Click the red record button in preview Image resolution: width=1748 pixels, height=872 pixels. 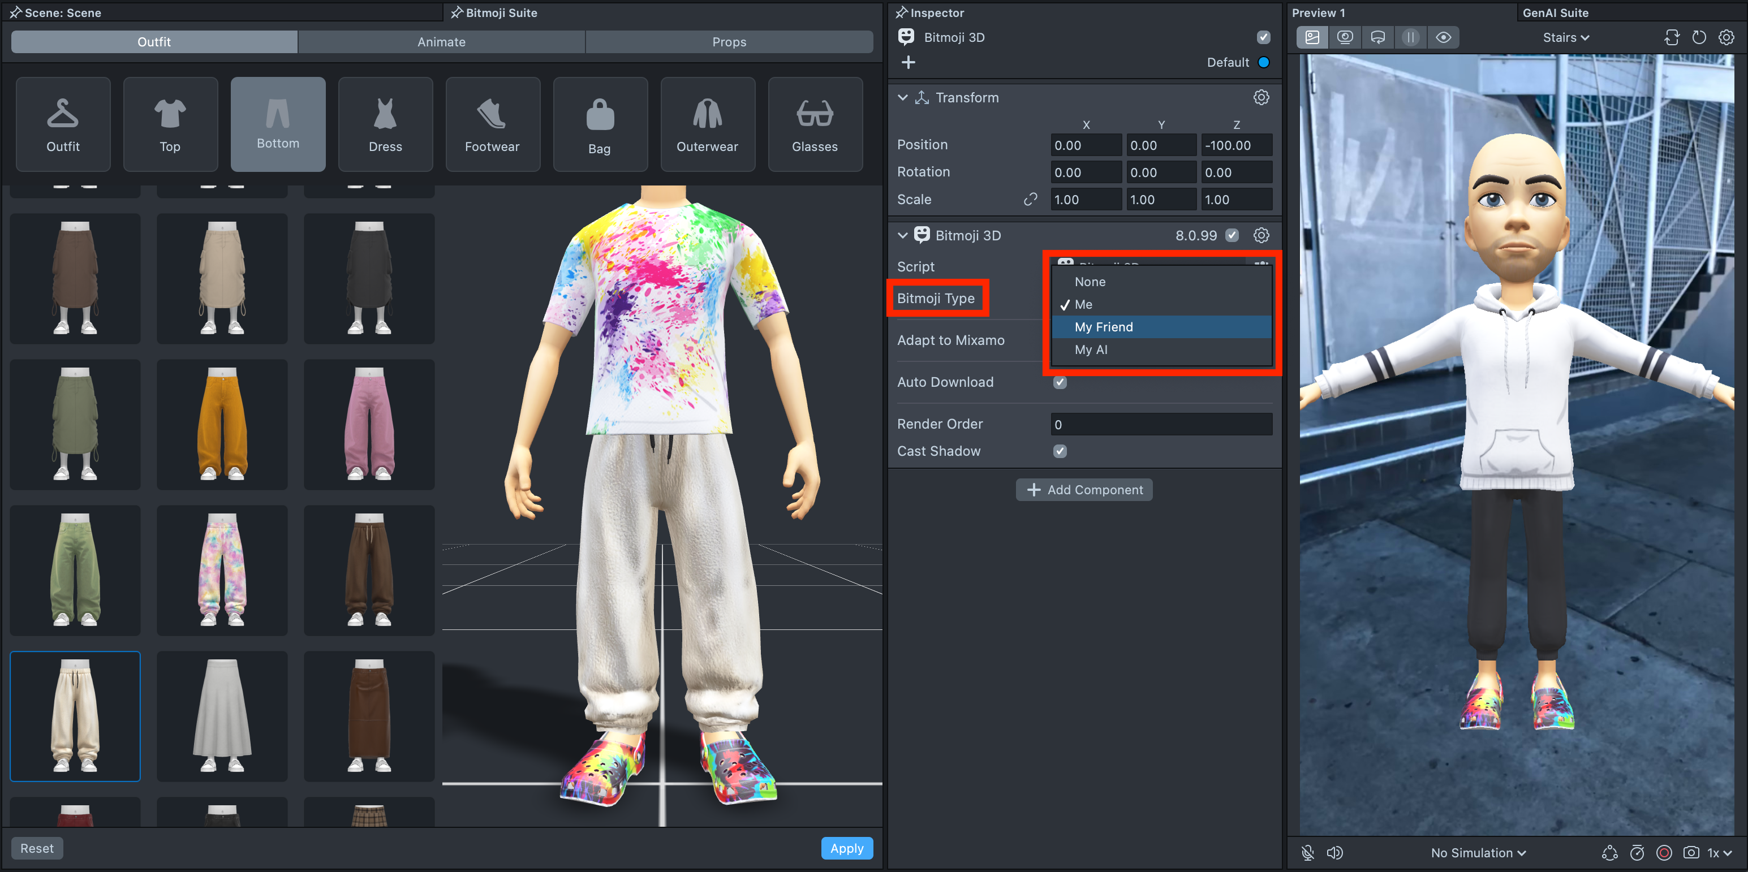tap(1663, 852)
